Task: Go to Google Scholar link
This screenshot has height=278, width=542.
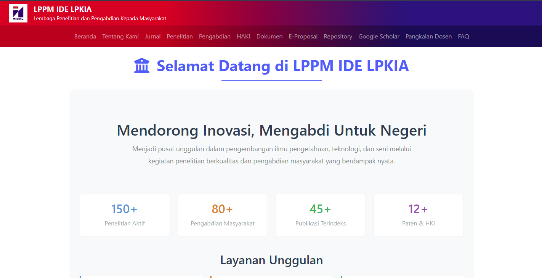Action: [x=379, y=37]
